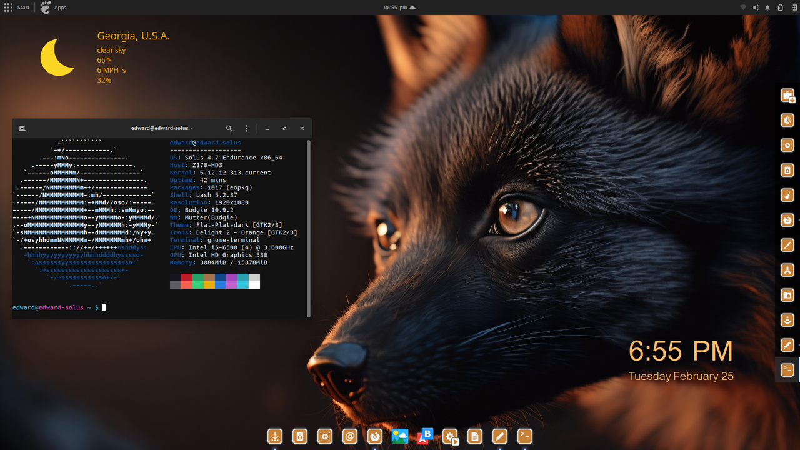The width and height of the screenshot is (800, 450).
Task: Click the anchor Plank icon in bottom dock
Action: pyautogui.click(x=275, y=436)
